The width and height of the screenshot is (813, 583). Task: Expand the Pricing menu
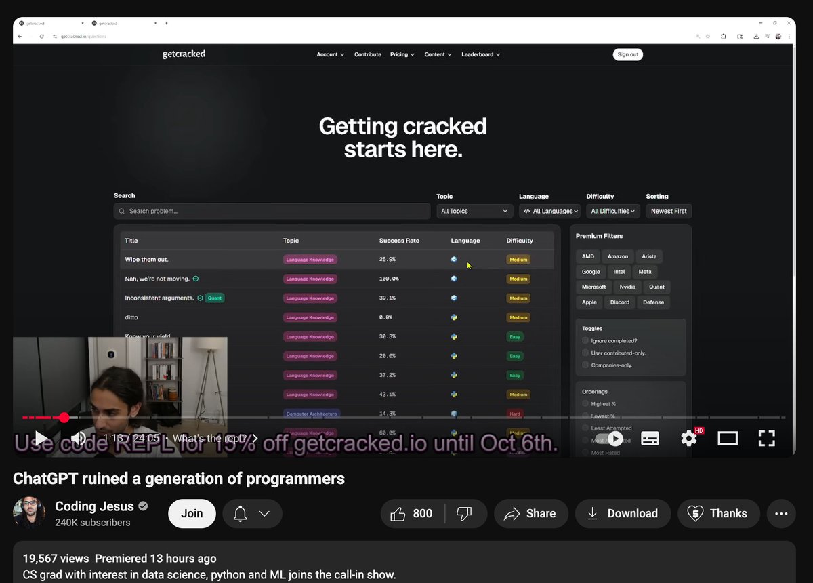pos(402,54)
